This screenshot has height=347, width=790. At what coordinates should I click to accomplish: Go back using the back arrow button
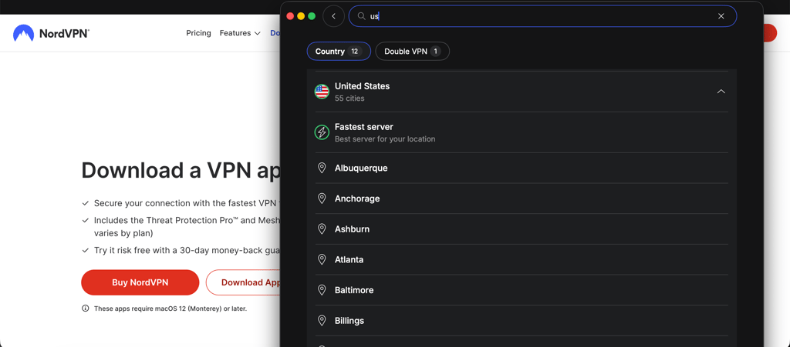point(333,16)
